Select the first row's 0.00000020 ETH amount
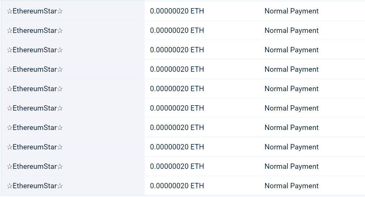Screen dimensions: 365x197 177,11
